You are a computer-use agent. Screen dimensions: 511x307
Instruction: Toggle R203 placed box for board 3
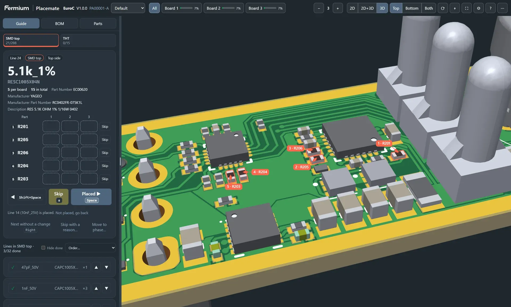(89, 179)
